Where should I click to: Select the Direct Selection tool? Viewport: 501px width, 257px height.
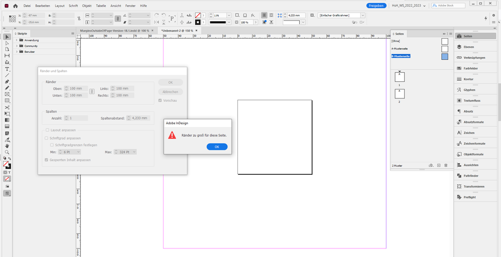[x=7, y=43]
